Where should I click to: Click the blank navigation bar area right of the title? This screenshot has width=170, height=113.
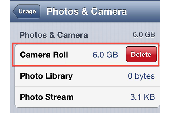[143, 11]
